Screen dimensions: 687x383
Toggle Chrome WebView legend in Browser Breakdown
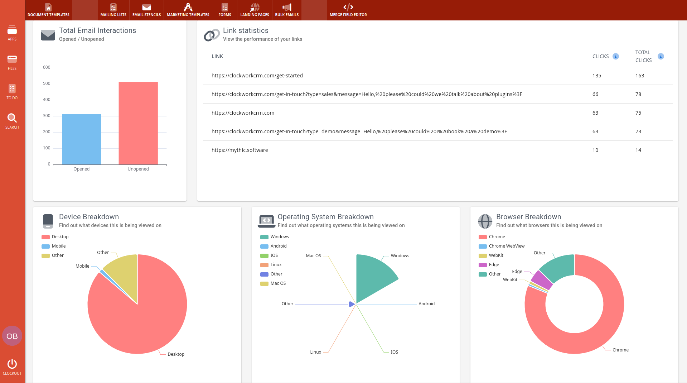pyautogui.click(x=502, y=246)
